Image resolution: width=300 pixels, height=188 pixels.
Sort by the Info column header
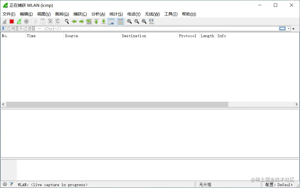258,36
